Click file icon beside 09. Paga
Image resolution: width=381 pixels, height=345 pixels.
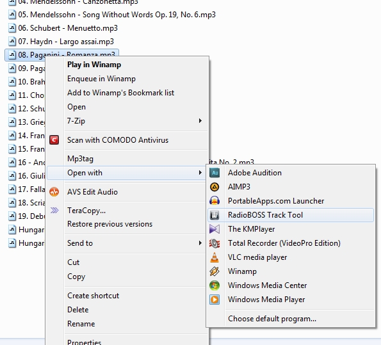coord(12,68)
